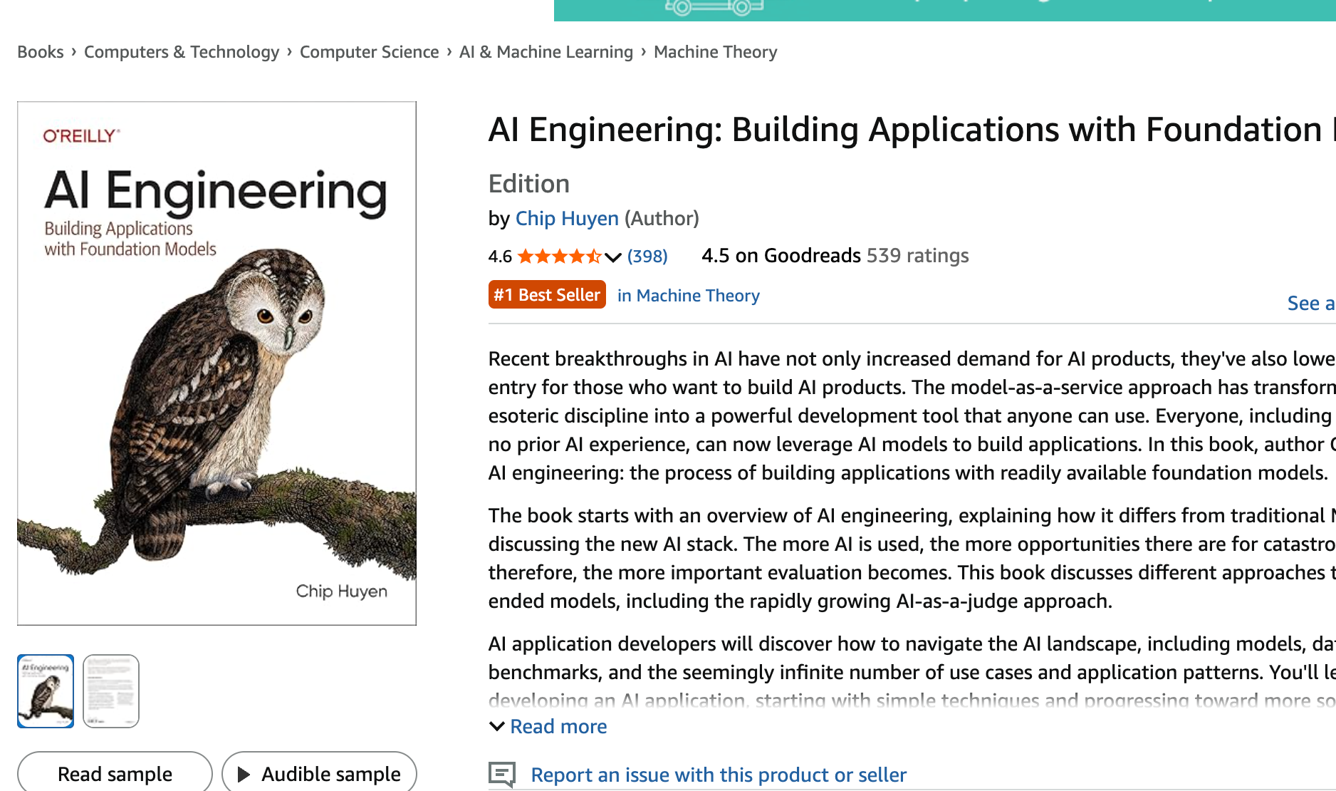Select the second text page thumbnail
This screenshot has height=791, width=1336.
[x=111, y=691]
